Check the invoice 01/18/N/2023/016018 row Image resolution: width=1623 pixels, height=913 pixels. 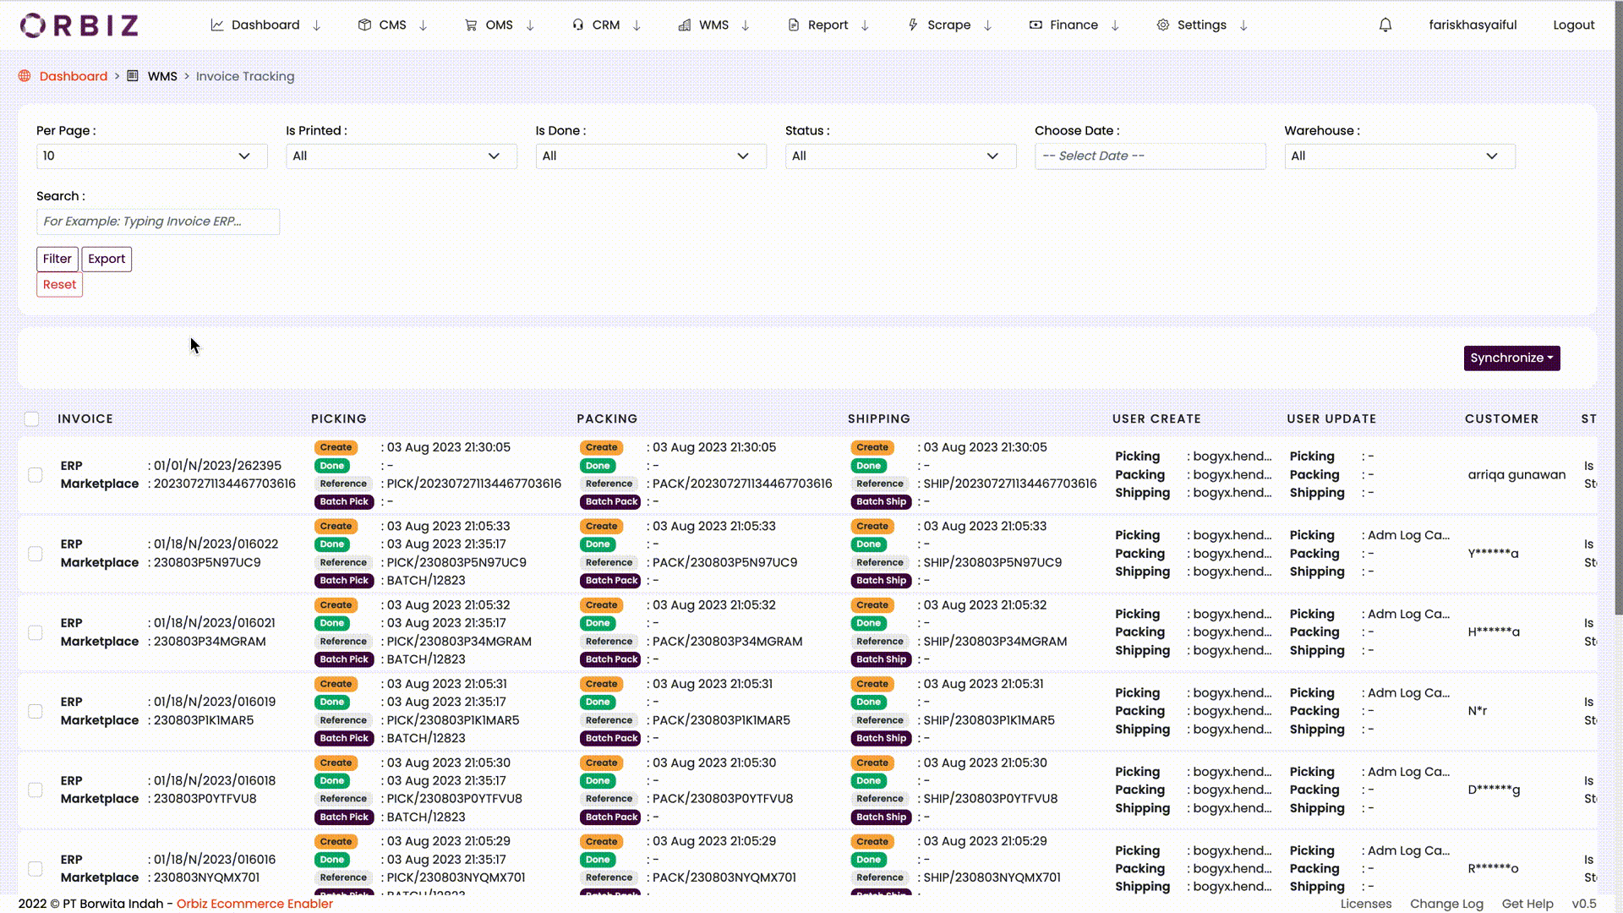click(x=36, y=790)
